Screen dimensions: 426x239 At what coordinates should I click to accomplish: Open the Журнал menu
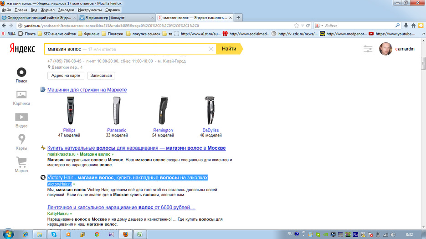47,10
